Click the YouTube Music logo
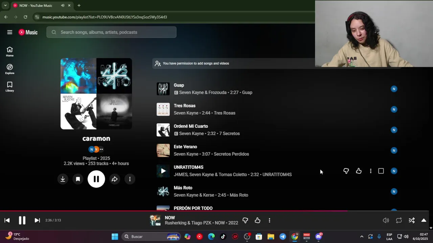Viewport: 433px width, 243px height. [x=28, y=32]
